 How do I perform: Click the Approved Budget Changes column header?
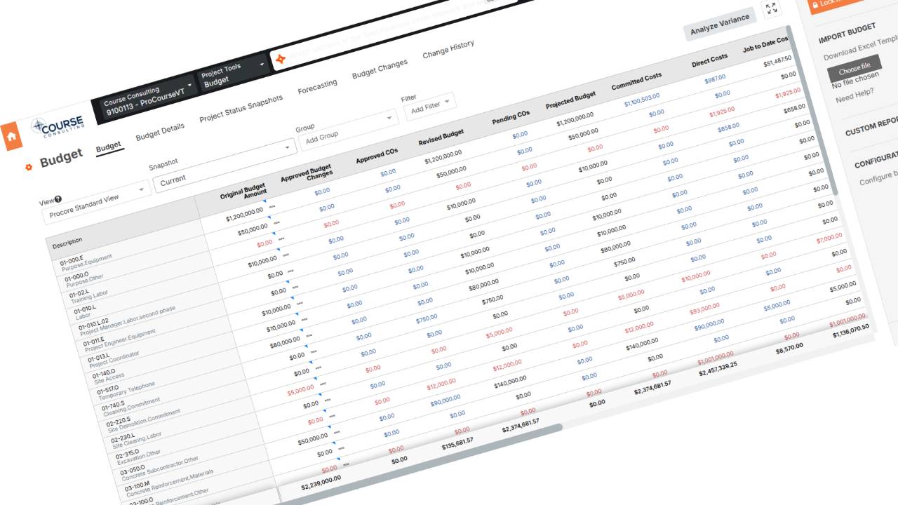click(x=307, y=175)
